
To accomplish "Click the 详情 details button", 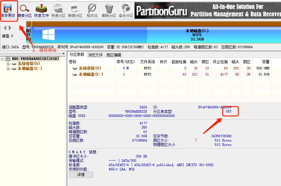I will click(81, 175).
